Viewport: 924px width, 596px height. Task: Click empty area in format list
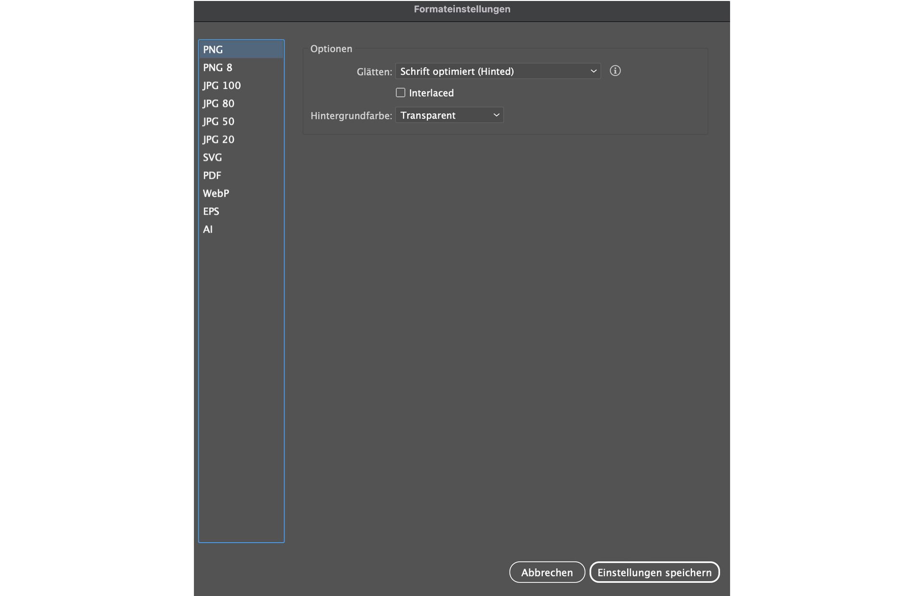pyautogui.click(x=241, y=385)
